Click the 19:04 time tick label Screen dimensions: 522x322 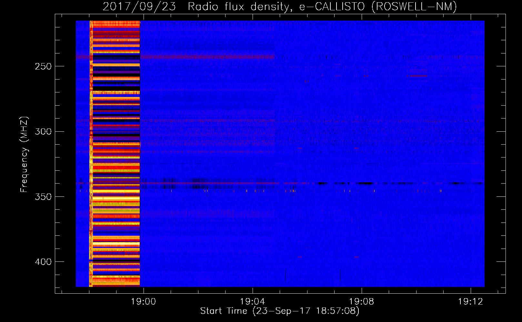click(x=253, y=301)
